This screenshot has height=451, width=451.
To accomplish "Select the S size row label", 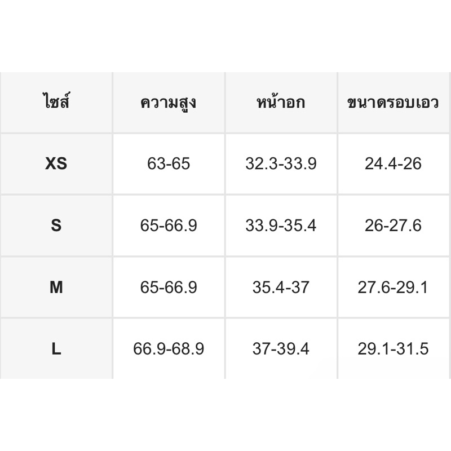I will (x=56, y=225).
